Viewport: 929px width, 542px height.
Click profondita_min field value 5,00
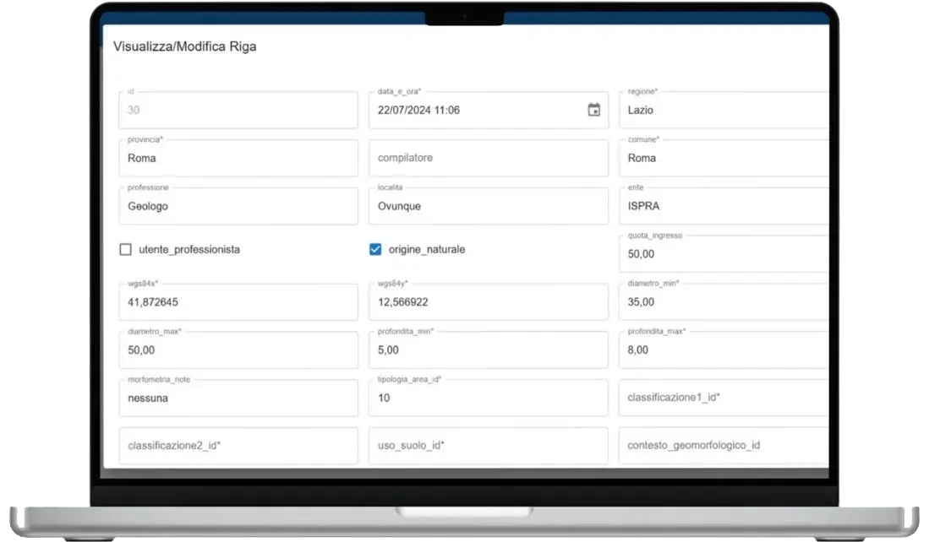pos(489,350)
